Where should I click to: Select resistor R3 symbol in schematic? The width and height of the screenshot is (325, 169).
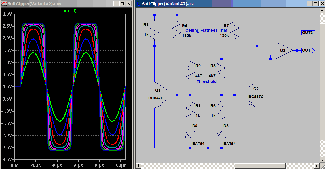pos(154,30)
